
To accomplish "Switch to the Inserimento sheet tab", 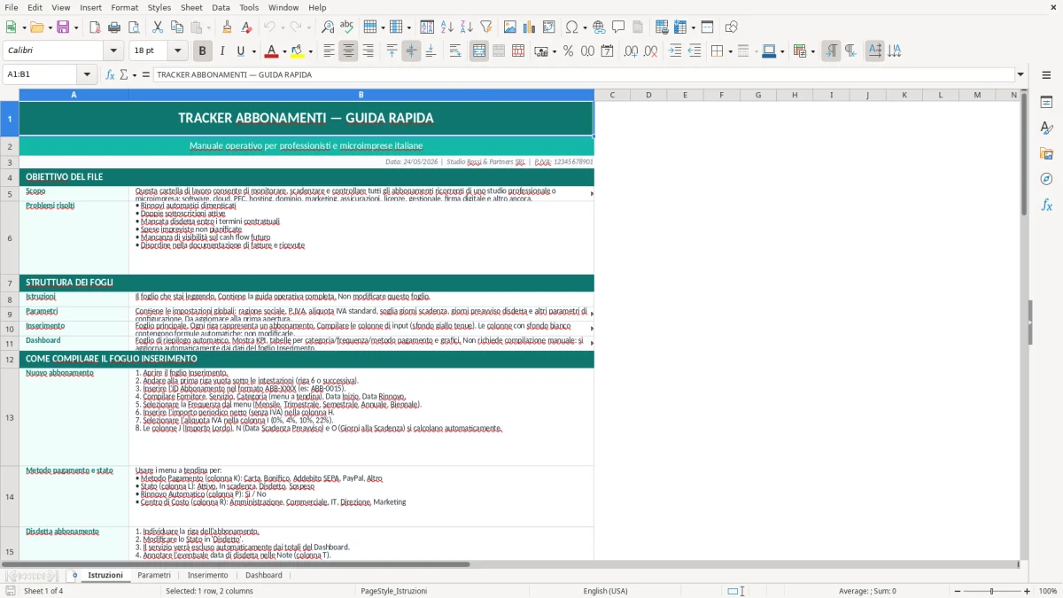I will click(x=207, y=575).
